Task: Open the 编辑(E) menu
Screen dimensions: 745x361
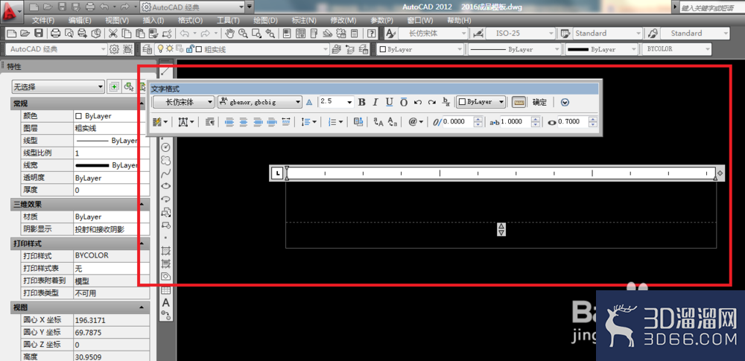Action: 80,20
